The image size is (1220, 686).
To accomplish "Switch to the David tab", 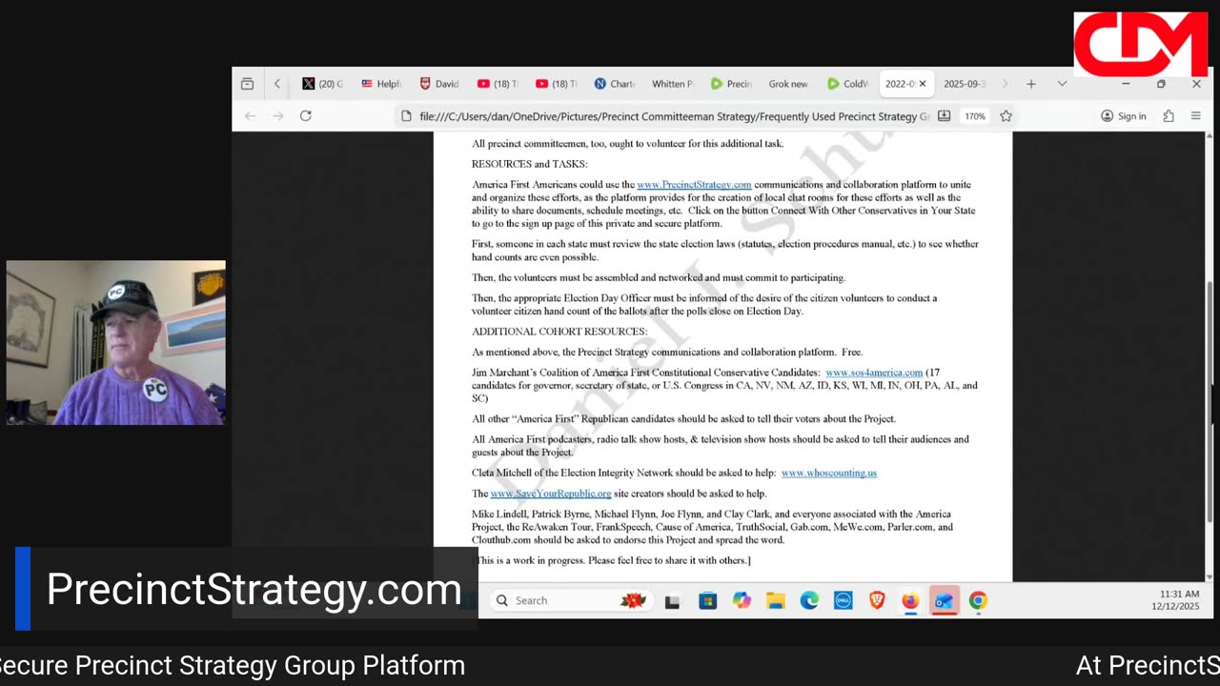I will tap(439, 84).
